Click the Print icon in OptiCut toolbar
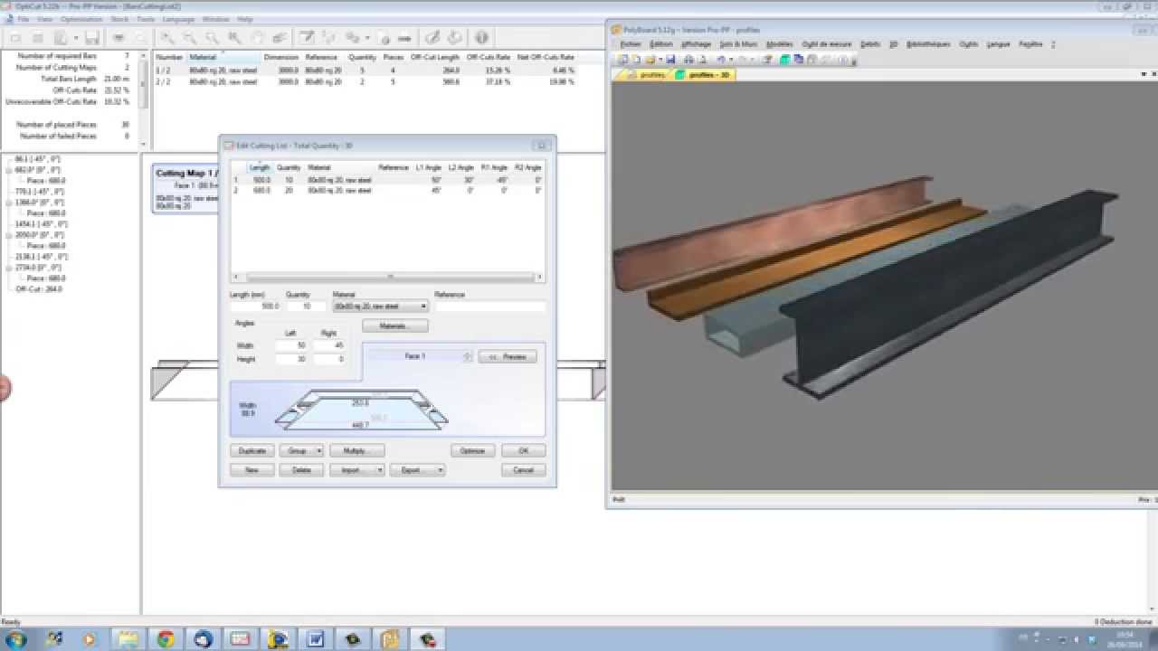Screen dimensions: 1158x651 coord(119,38)
